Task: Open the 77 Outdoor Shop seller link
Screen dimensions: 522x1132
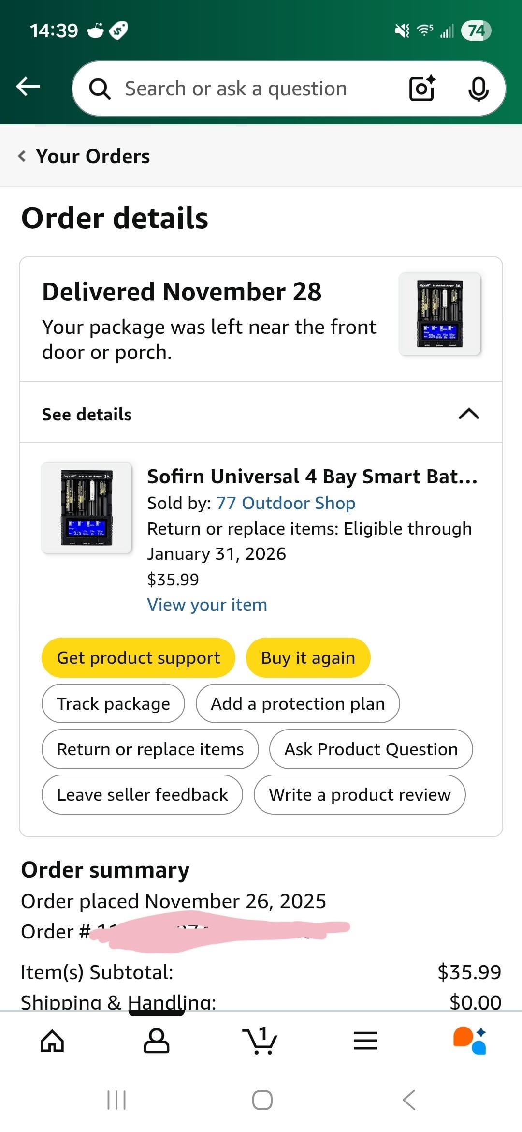Action: point(286,503)
